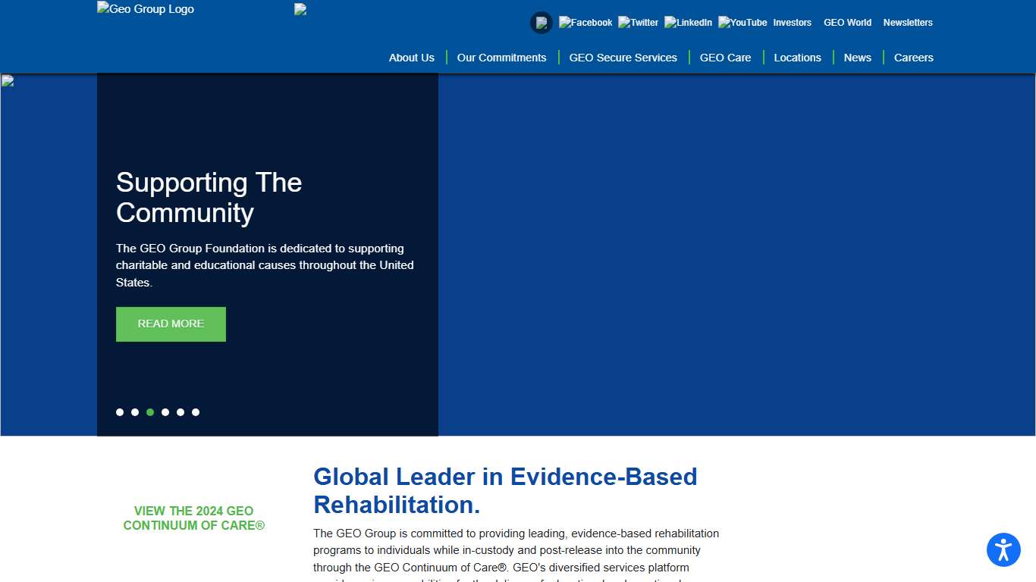
Task: Click the Investors link in the header
Action: pos(792,22)
